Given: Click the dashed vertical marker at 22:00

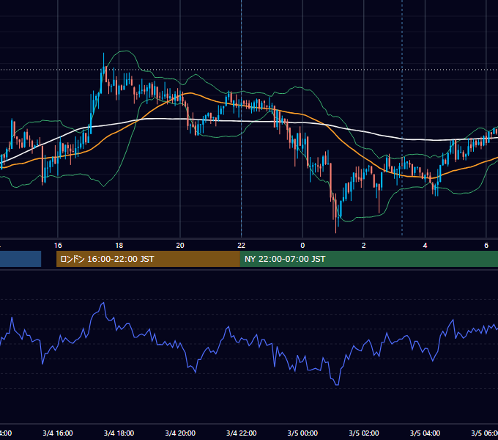Looking at the screenshot, I should click(x=242, y=118).
